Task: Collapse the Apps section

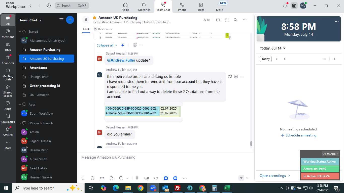Action: click(20, 105)
